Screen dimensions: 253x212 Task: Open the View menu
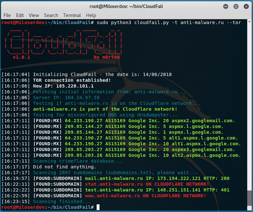coord(34,16)
